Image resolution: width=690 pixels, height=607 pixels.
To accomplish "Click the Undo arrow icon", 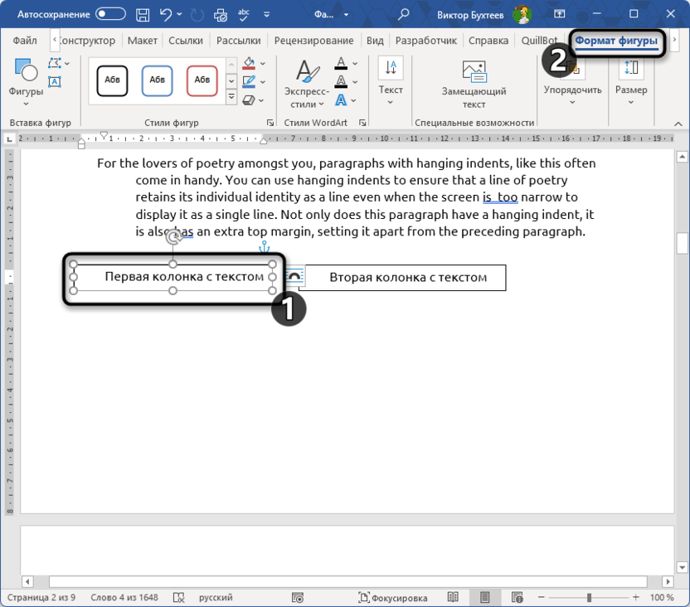I will (166, 14).
